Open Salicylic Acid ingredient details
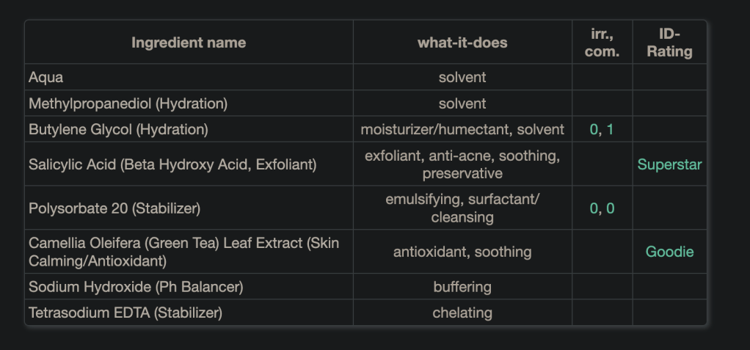Screen dimensions: 750x350 click(x=172, y=164)
